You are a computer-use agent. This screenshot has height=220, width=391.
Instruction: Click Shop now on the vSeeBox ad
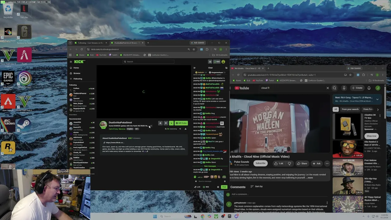pos(371,136)
